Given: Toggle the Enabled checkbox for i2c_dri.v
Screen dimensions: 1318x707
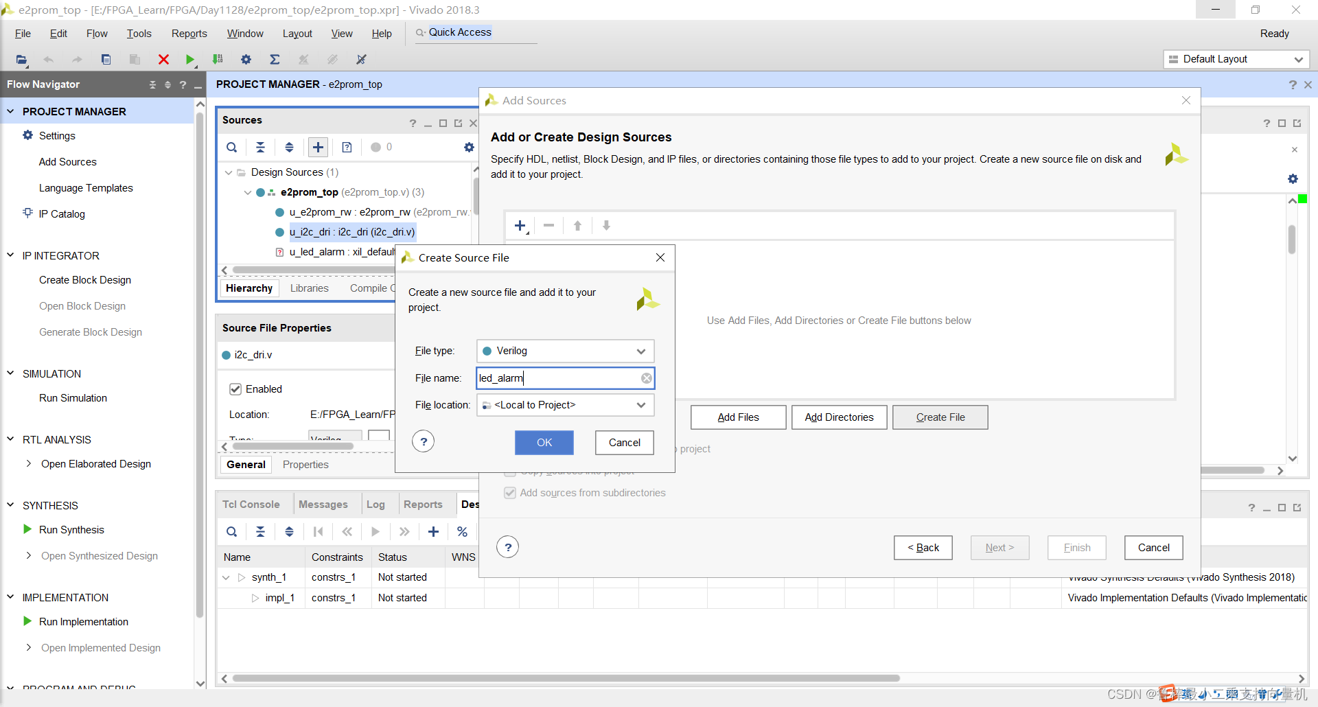Looking at the screenshot, I should click(x=235, y=389).
